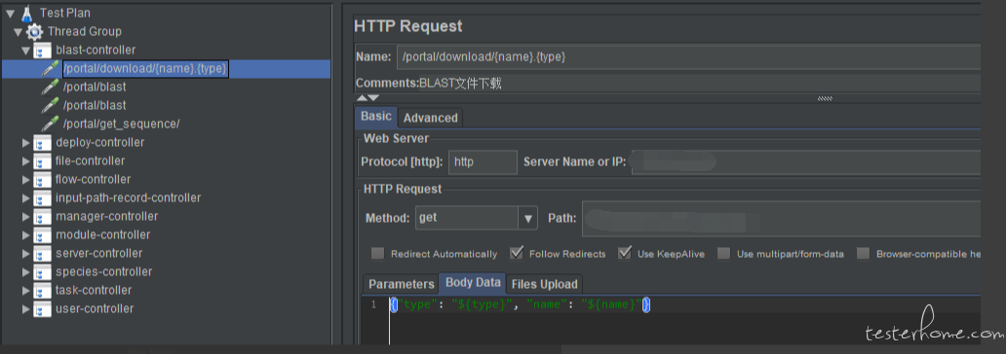This screenshot has height=354, width=1007.
Task: Uncheck Use KeepAlive checkbox
Action: 624,254
